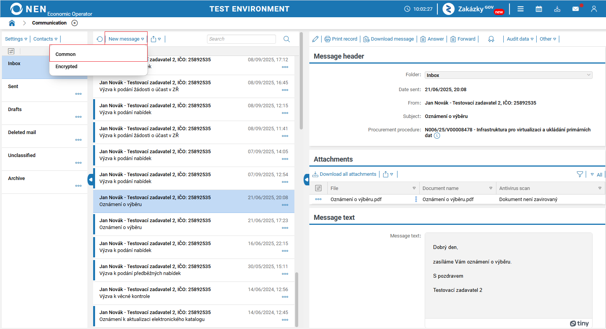Close the Communication breadcrumb tab
This screenshot has height=329, width=606.
(75, 23)
